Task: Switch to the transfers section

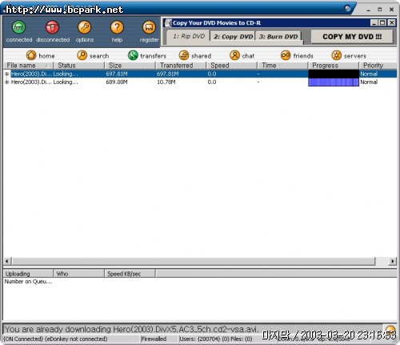Action: point(147,55)
